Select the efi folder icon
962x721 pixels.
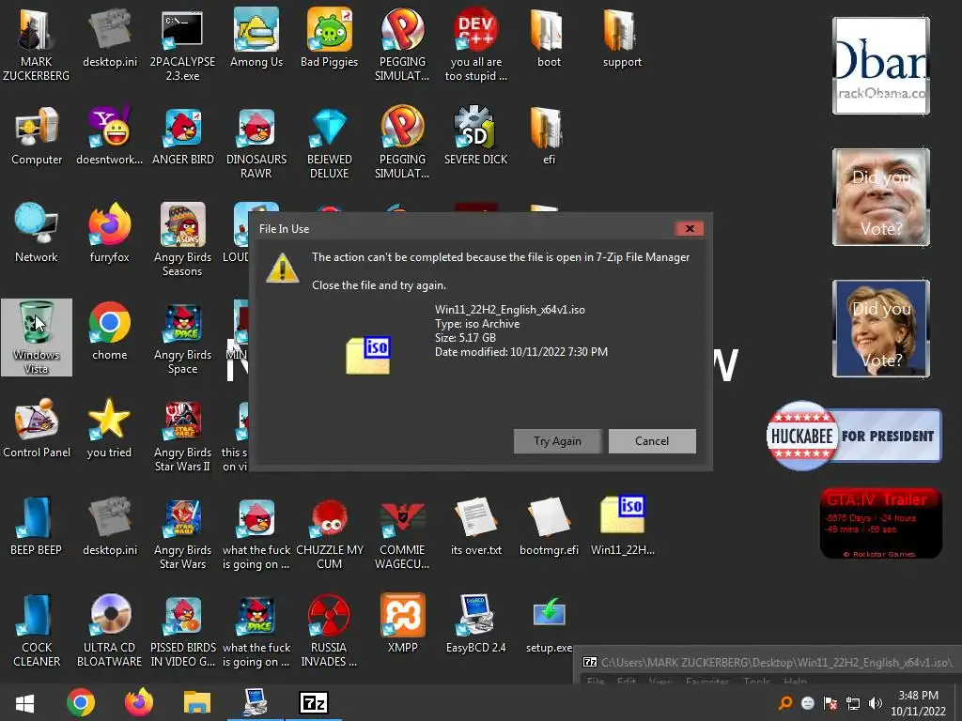(x=549, y=136)
